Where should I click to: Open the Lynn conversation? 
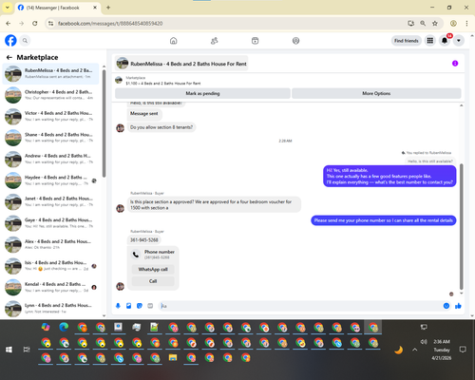coord(50,309)
